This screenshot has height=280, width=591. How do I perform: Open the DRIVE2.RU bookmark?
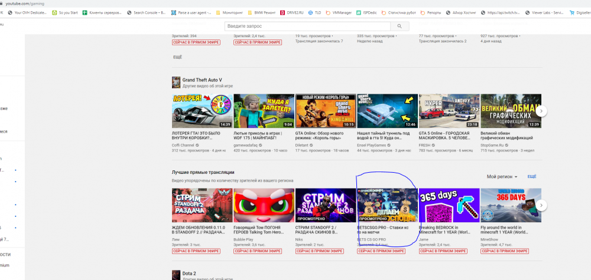[290, 12]
